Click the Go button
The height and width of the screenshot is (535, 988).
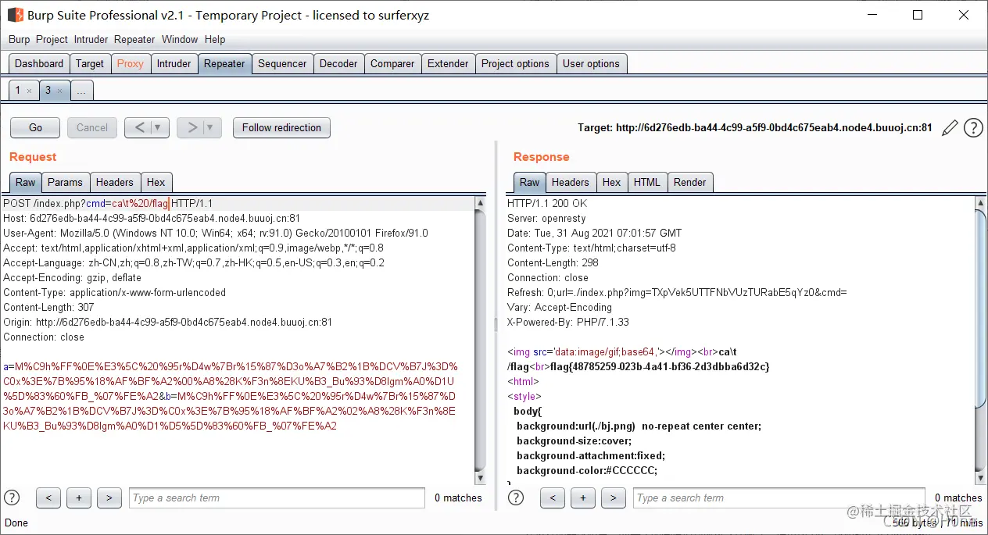tap(35, 127)
